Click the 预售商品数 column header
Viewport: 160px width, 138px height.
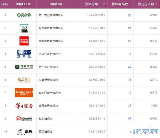click(x=120, y=4)
